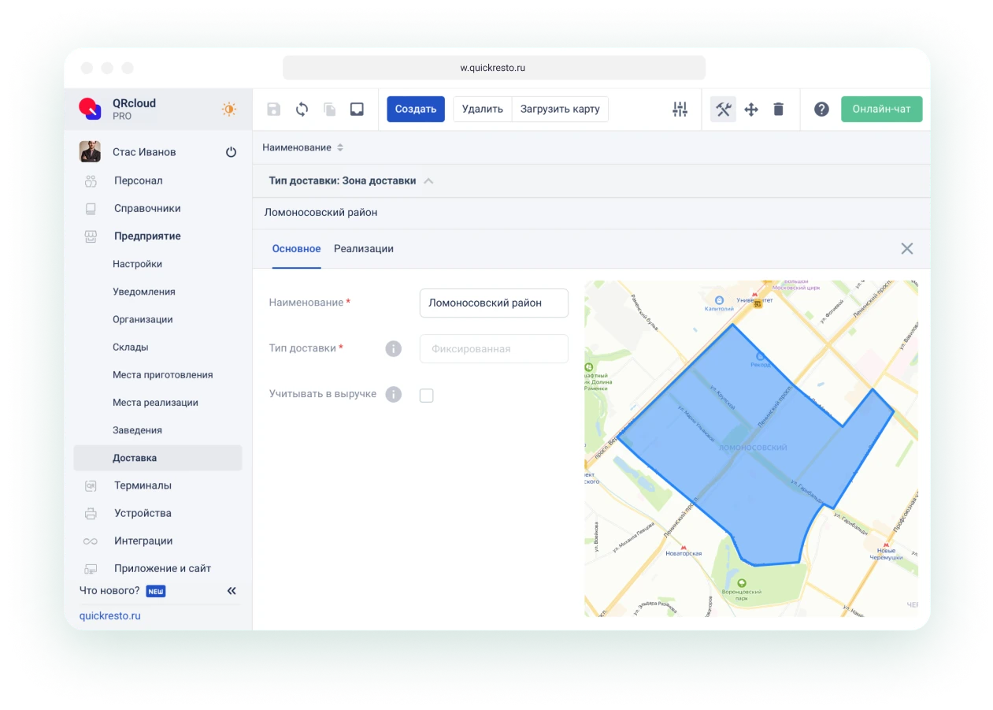Click the 'Наименование' text input field
This screenshot has height=710, width=993.
494,303
